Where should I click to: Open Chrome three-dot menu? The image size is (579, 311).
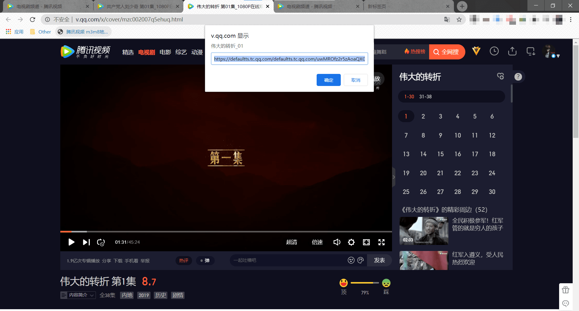click(571, 20)
